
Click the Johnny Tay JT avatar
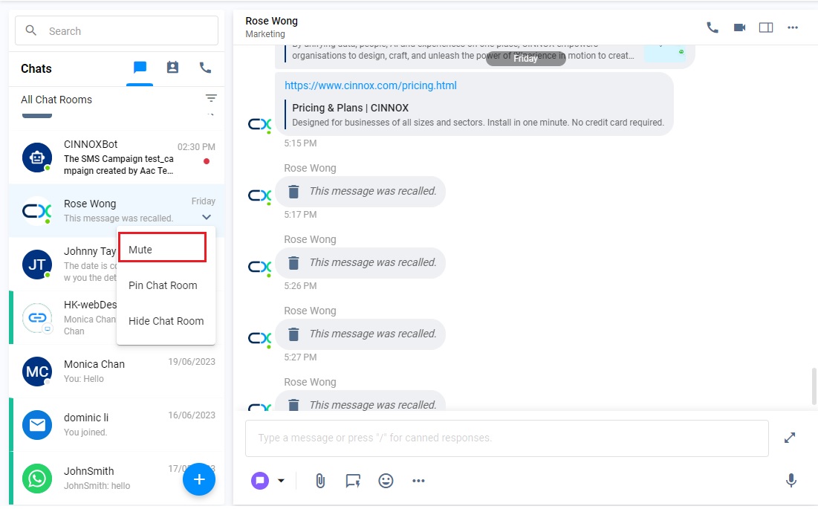pos(37,265)
